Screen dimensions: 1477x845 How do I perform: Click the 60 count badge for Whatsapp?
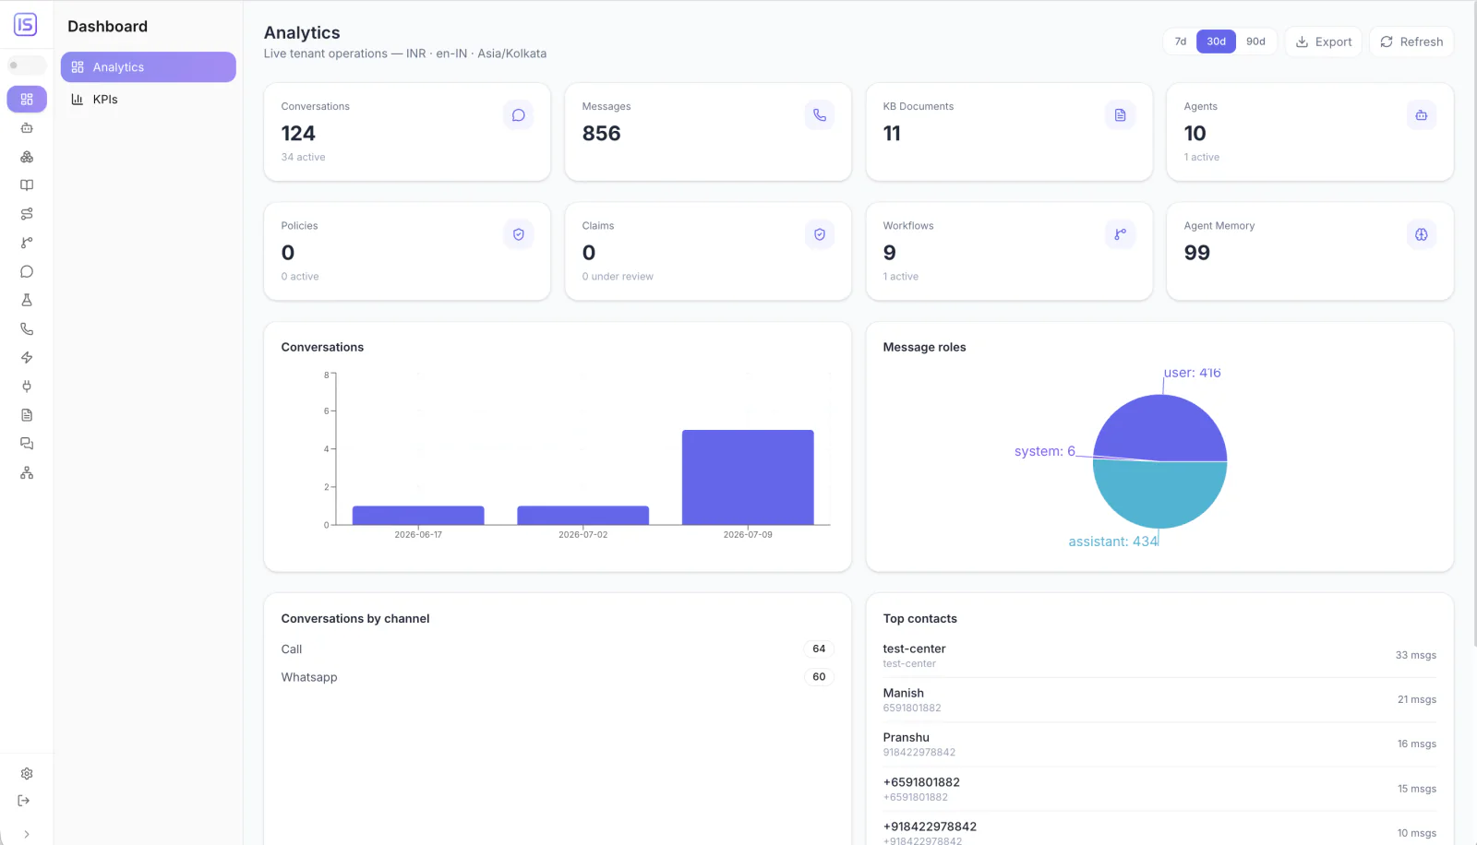pyautogui.click(x=819, y=677)
